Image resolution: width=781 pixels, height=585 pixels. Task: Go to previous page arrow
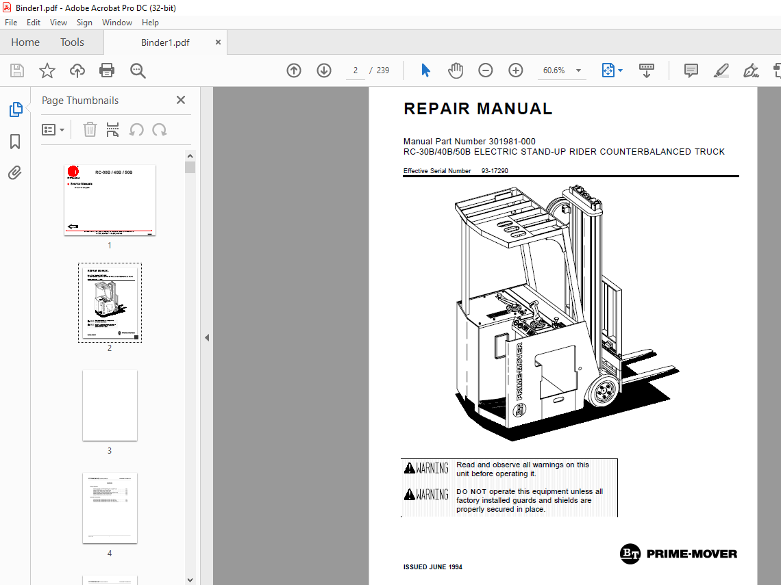click(294, 70)
